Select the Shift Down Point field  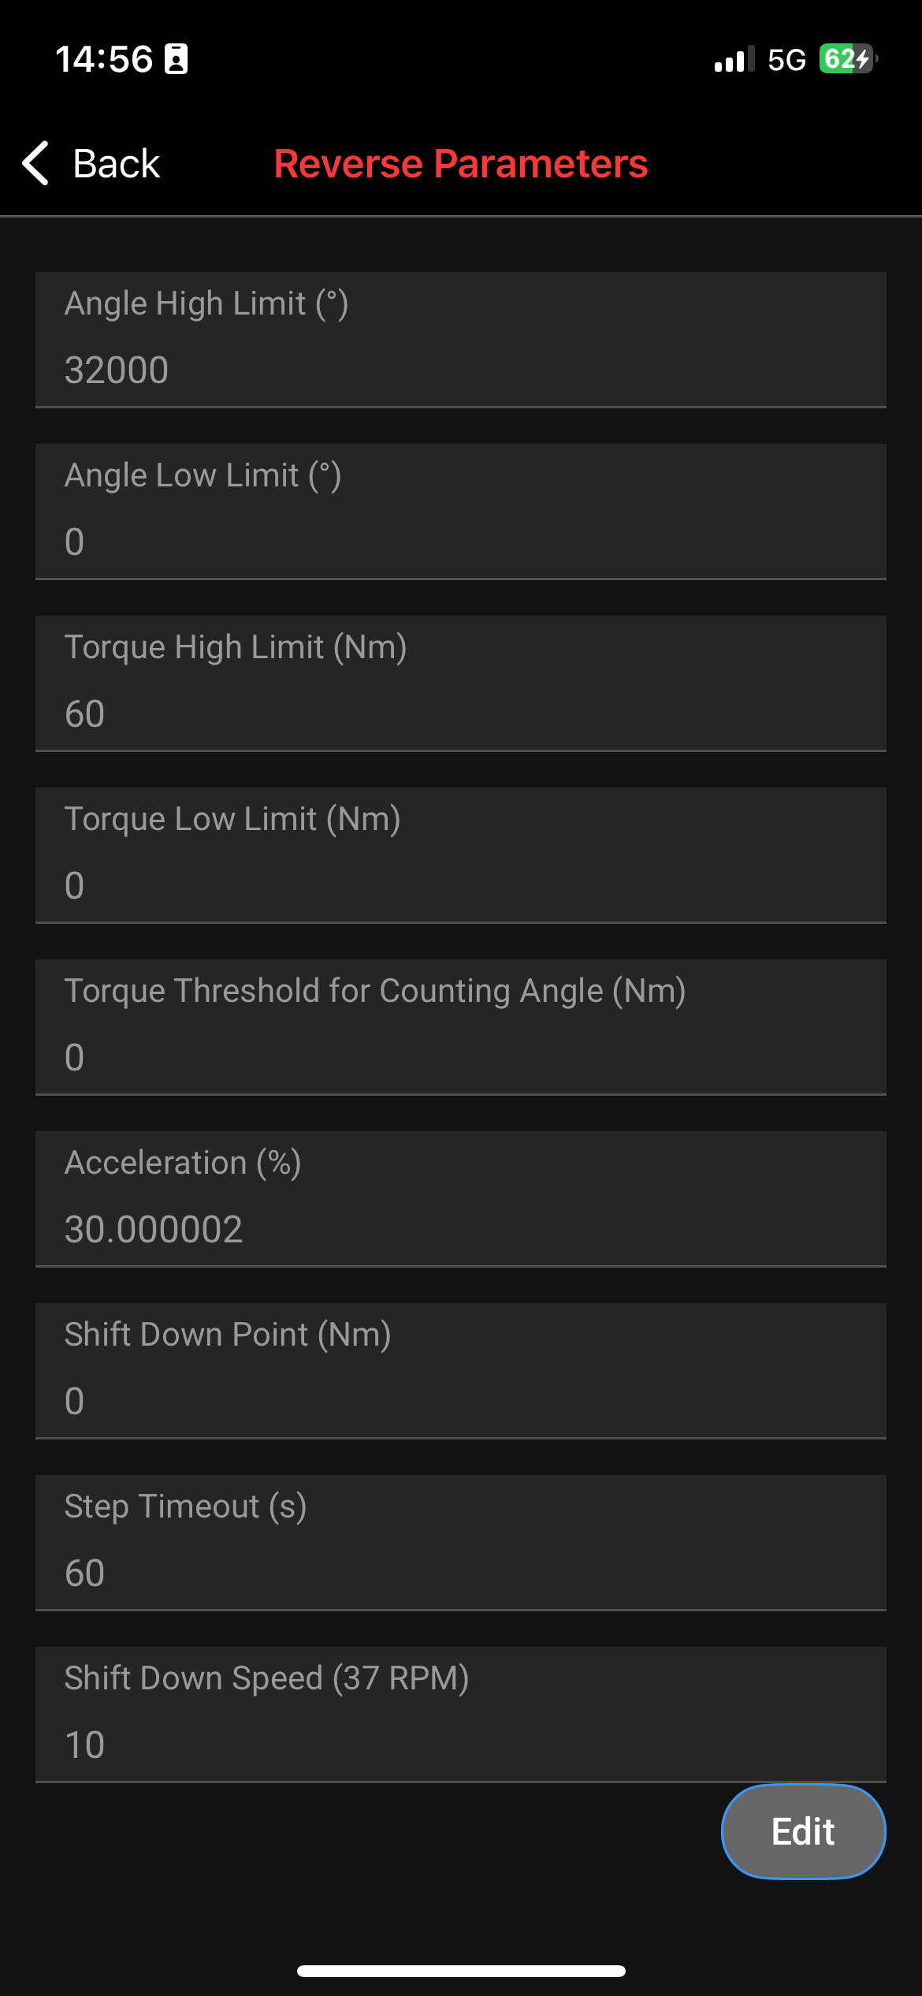click(460, 1371)
